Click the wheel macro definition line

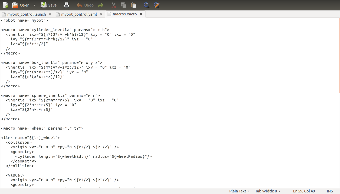[x=42, y=128]
